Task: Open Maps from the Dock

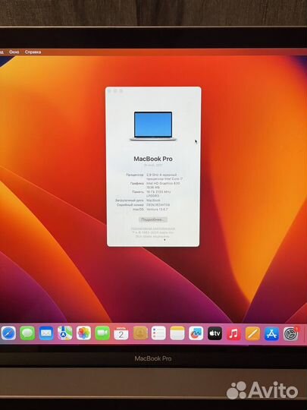Action: [65, 333]
